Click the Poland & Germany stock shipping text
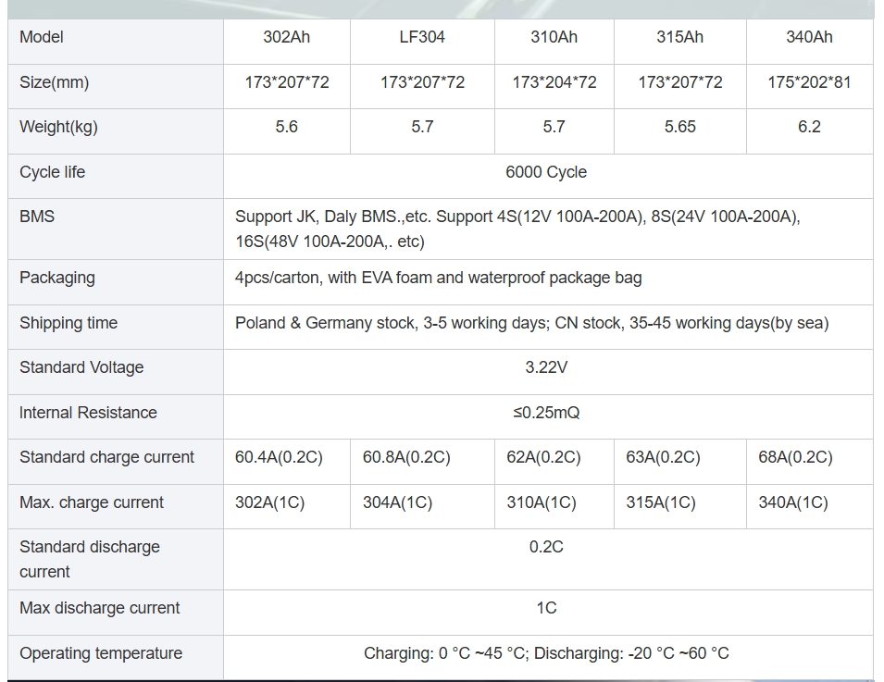 coord(531,323)
